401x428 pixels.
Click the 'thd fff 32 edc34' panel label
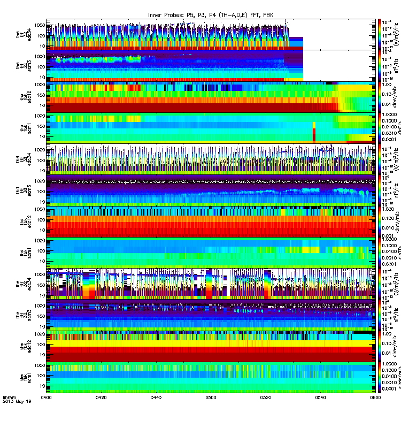[24, 159]
